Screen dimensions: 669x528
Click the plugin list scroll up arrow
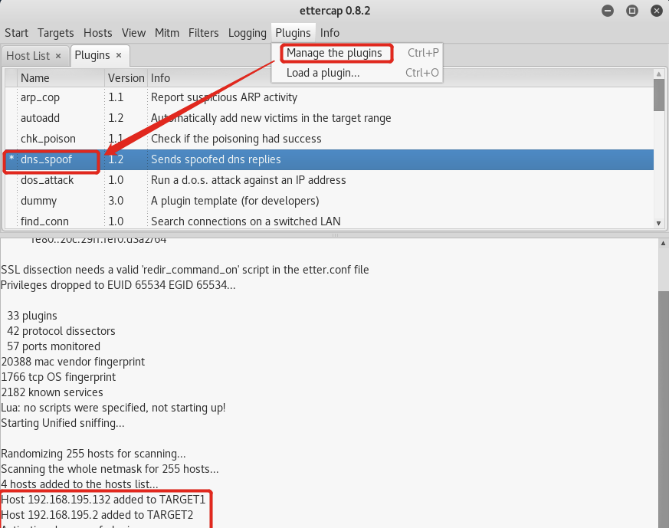click(x=659, y=74)
